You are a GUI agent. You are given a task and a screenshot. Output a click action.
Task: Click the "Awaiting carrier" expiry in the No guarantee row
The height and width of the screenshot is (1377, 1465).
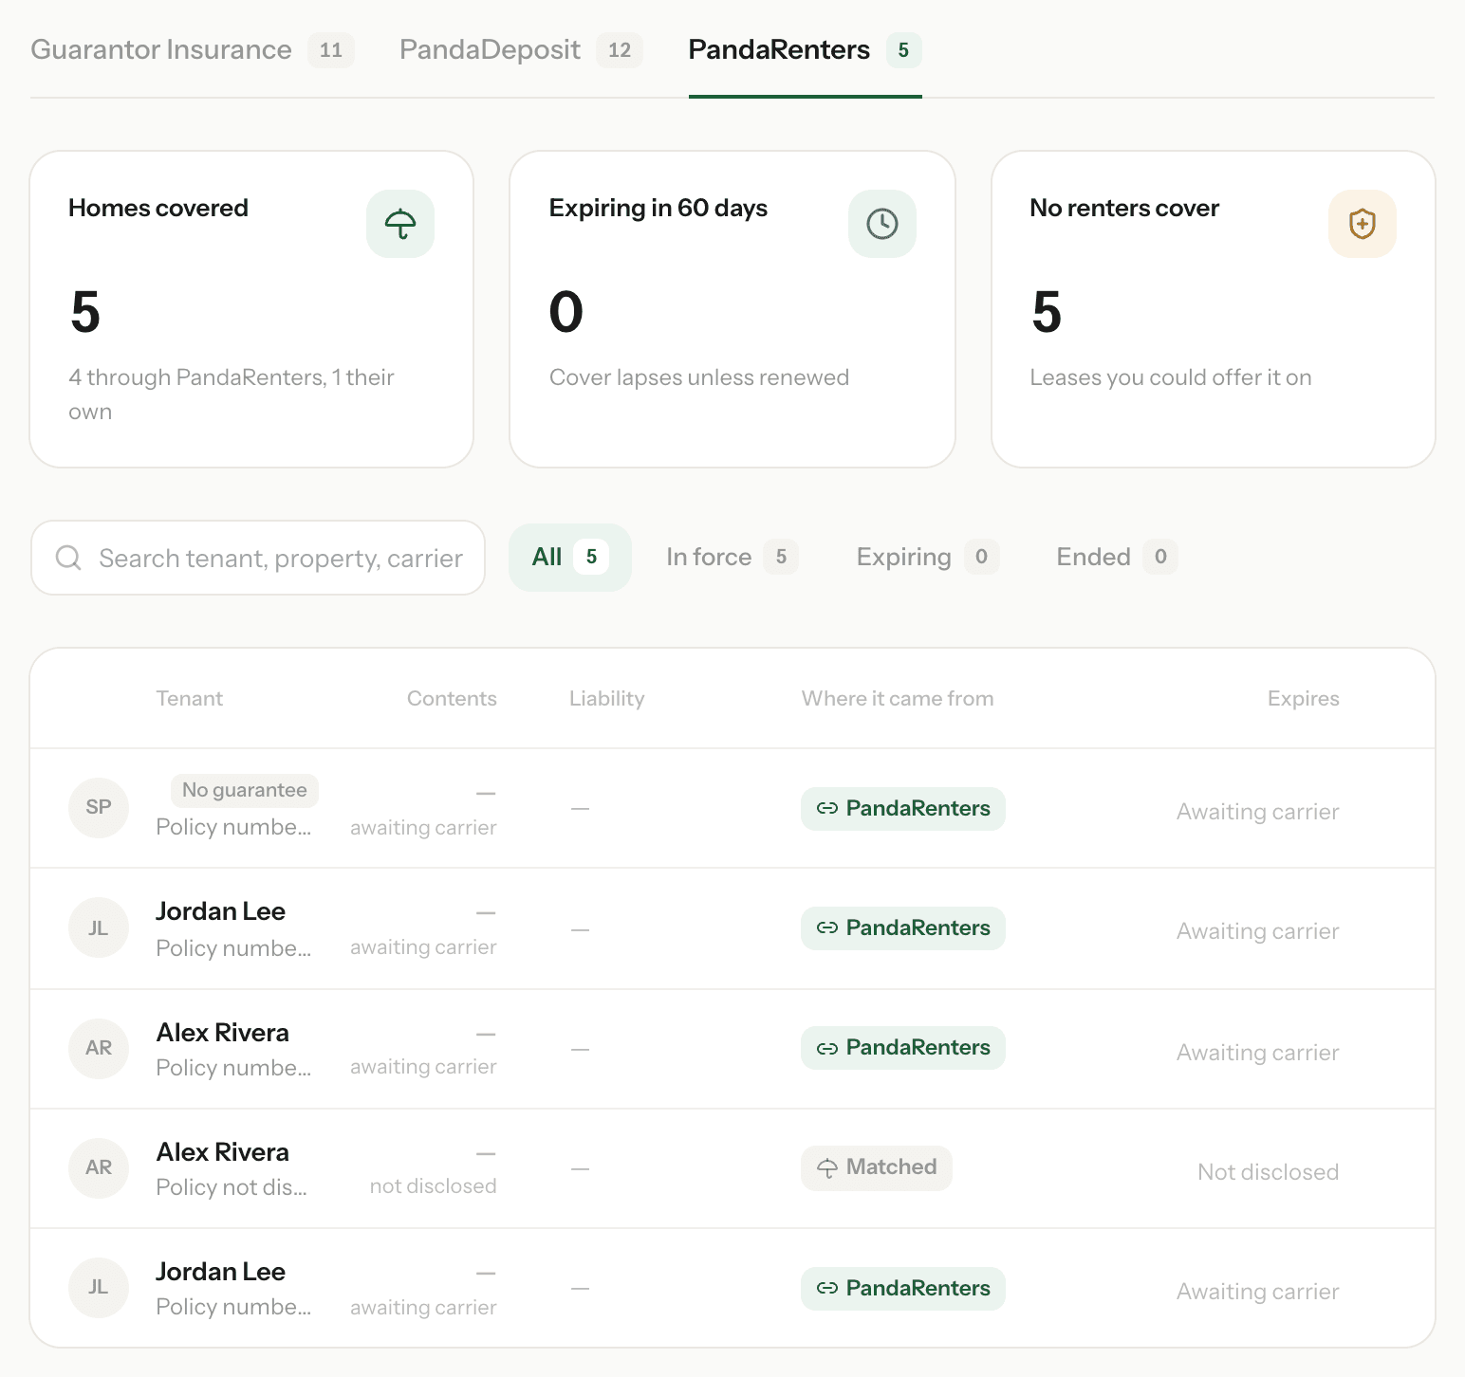point(1258,812)
